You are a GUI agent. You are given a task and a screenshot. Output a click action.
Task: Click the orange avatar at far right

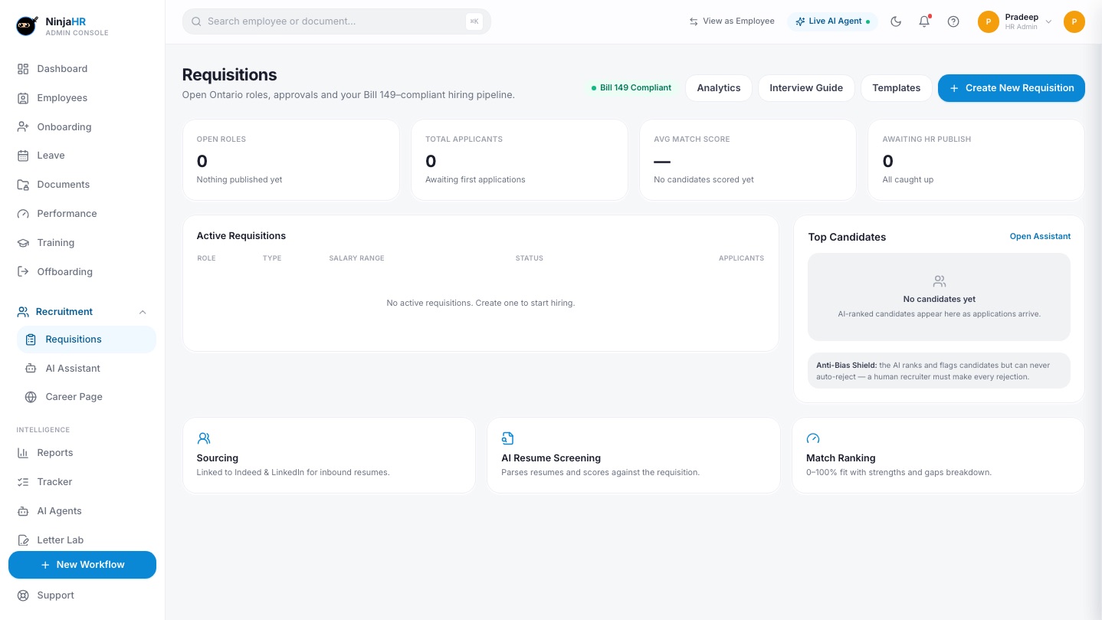(x=1074, y=22)
